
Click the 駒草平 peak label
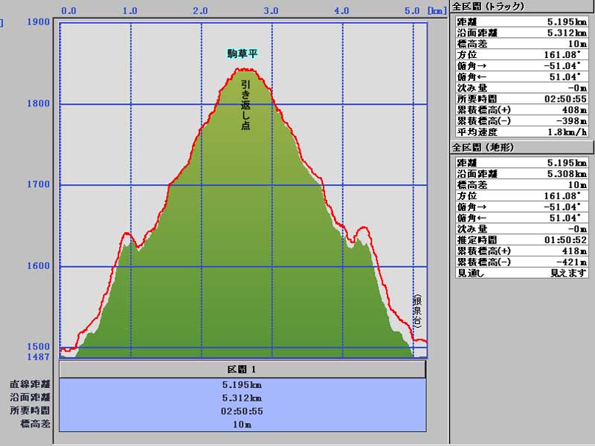point(243,54)
